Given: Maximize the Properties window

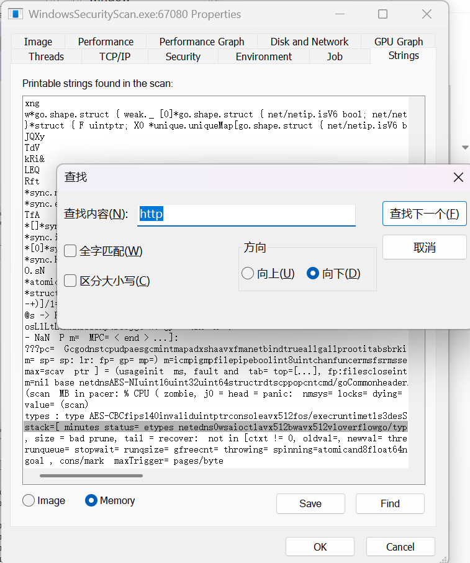Looking at the screenshot, I should pyautogui.click(x=382, y=14).
